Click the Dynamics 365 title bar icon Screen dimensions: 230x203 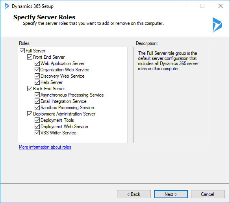6,6
